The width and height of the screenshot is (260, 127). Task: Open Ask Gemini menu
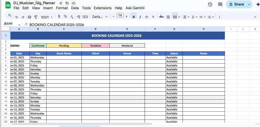coord(135,8)
